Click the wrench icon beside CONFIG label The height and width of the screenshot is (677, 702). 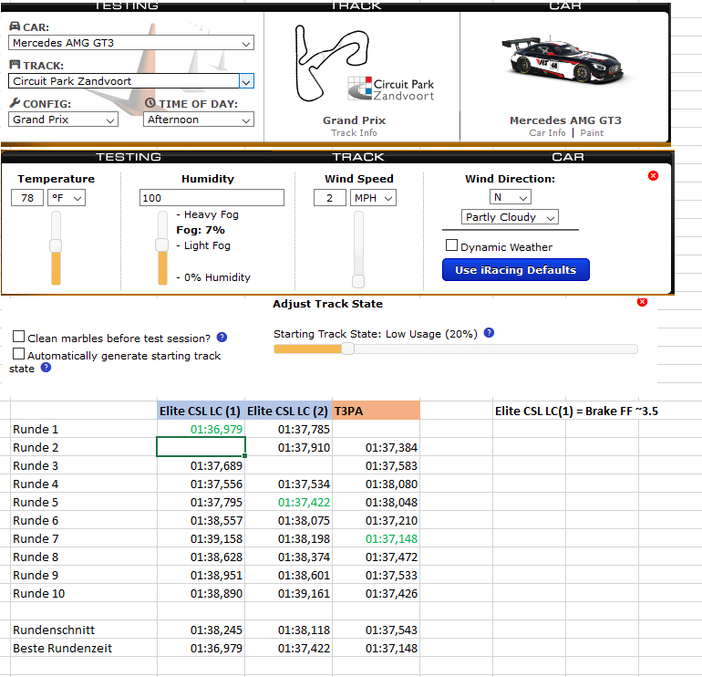[15, 103]
